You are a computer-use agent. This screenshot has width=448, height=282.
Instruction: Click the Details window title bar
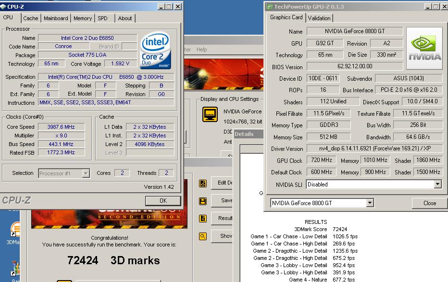pos(249,134)
